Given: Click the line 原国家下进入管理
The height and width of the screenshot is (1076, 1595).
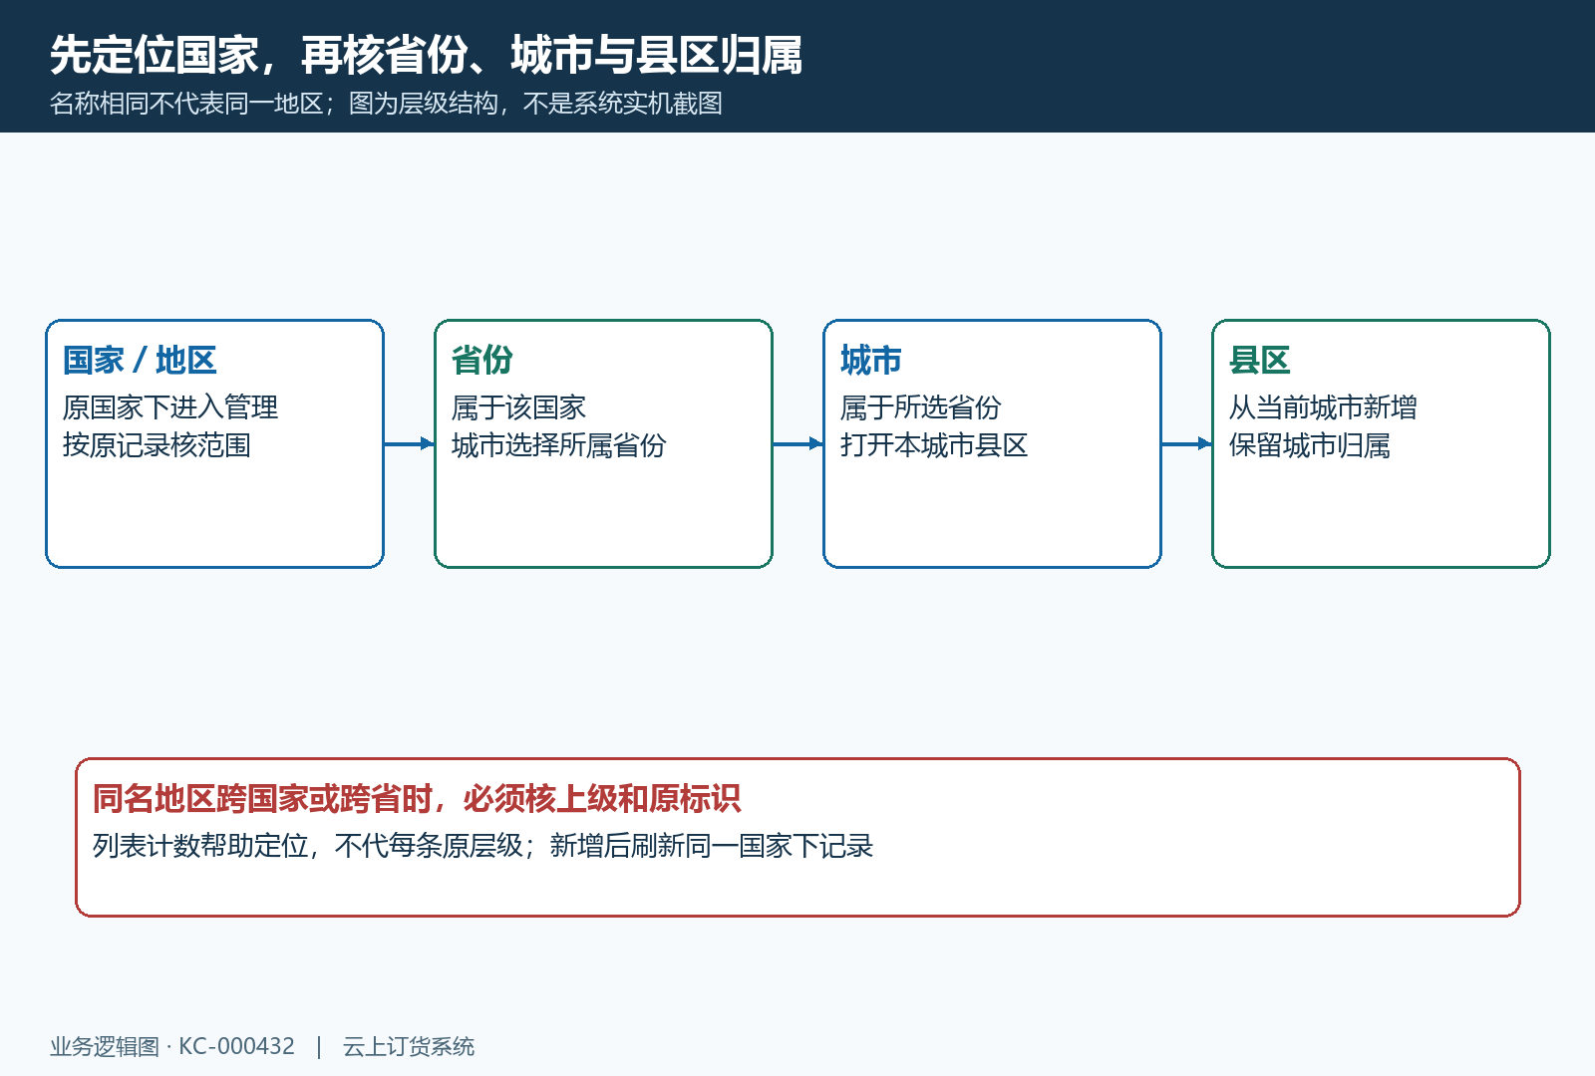Looking at the screenshot, I should click(170, 407).
